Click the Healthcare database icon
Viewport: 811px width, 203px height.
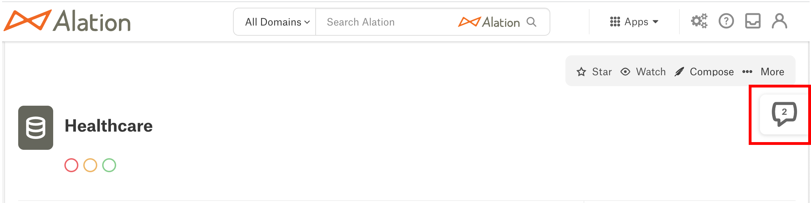[x=36, y=128]
